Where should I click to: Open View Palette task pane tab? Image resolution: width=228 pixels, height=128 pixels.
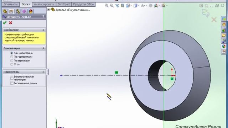(x=224, y=41)
